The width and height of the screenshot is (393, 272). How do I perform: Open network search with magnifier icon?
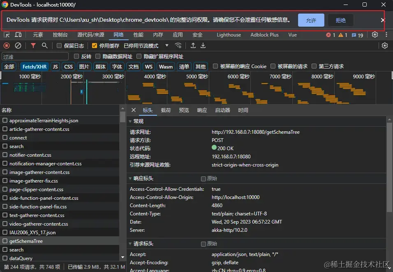[x=45, y=46]
